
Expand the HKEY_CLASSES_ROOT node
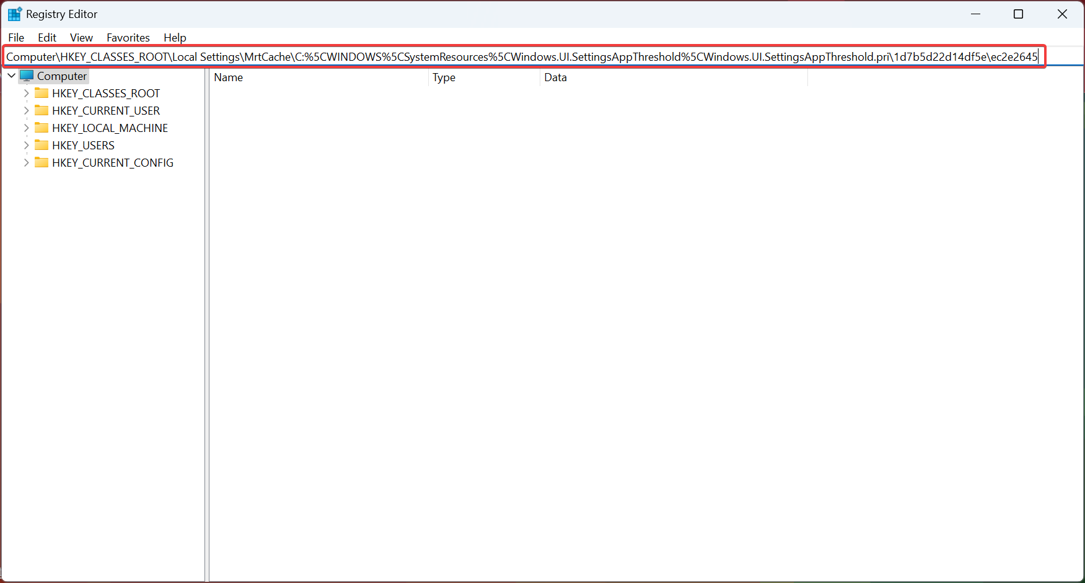click(x=26, y=94)
